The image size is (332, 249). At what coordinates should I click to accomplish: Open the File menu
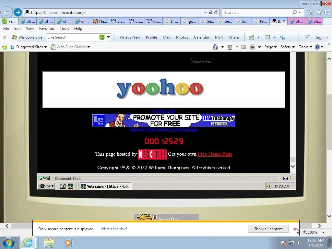click(x=6, y=29)
